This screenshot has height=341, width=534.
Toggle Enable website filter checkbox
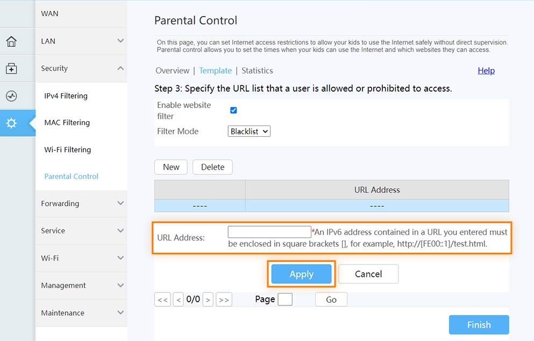pos(233,110)
